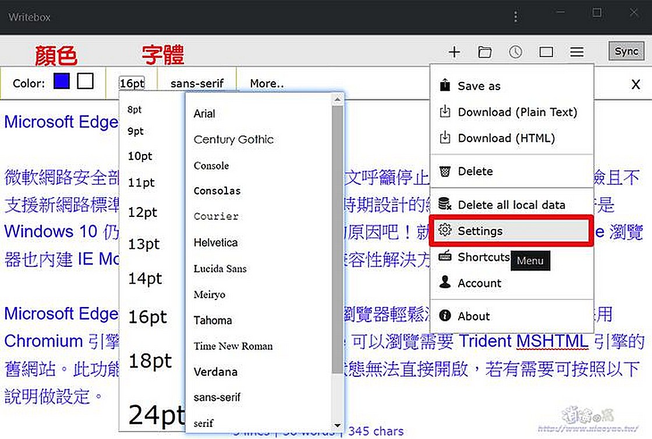Click the 345 chars status counter
The height and width of the screenshot is (439, 652).
click(x=376, y=431)
